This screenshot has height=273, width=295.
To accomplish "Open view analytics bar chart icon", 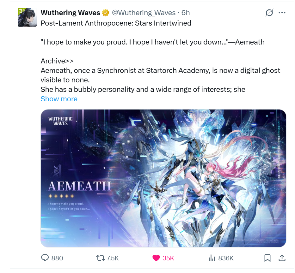I will pyautogui.click(x=212, y=258).
